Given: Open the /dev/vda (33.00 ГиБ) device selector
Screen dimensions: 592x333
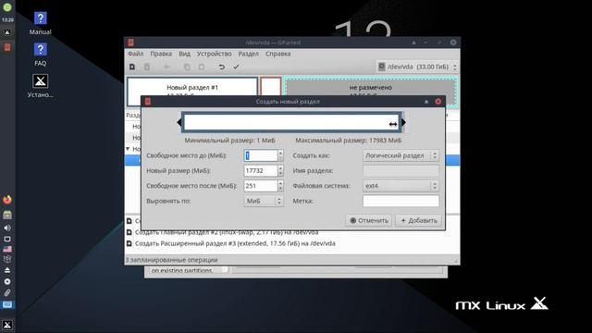Looking at the screenshot, I should pos(417,67).
